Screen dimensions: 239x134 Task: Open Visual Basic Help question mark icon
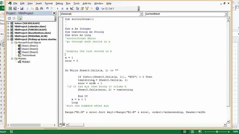[97, 9]
